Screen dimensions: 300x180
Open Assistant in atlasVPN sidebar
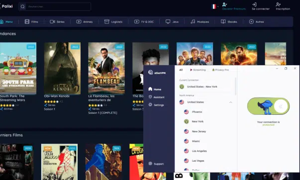tap(157, 97)
